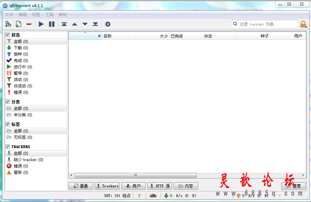
Task: Select the 完成 (0) status filter
Action: (x=36, y=60)
